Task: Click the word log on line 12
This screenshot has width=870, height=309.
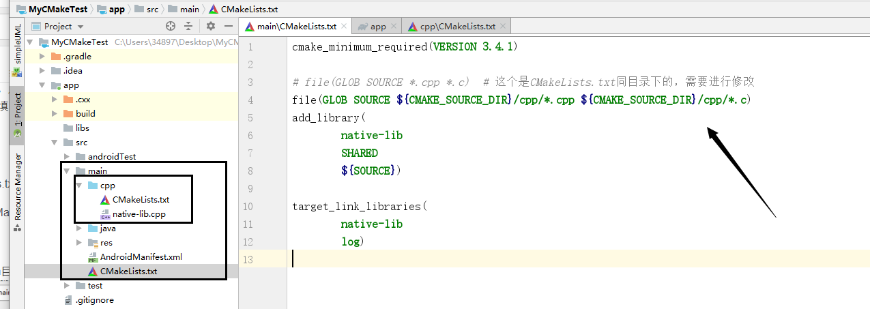Action: 351,242
